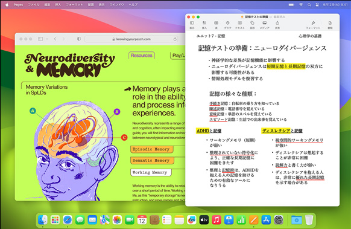Reload the Safari page
Screen dimensions: 351x229
click(175, 39)
